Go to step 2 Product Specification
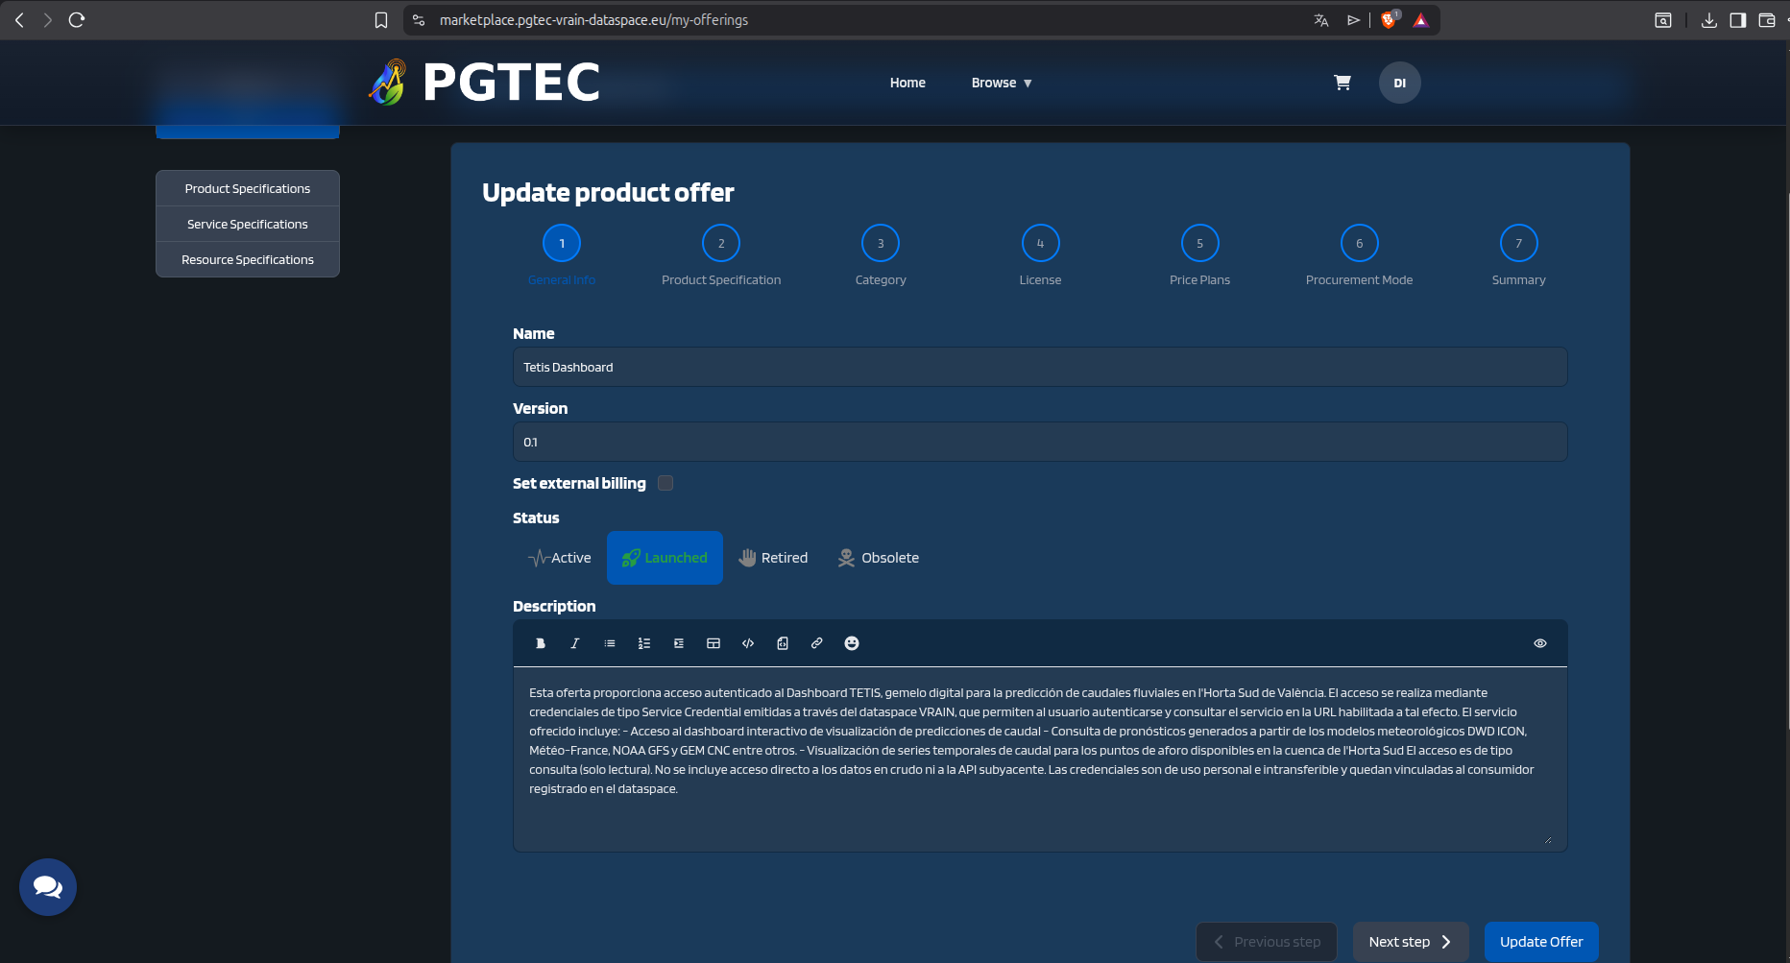This screenshot has width=1790, height=963. [x=721, y=244]
